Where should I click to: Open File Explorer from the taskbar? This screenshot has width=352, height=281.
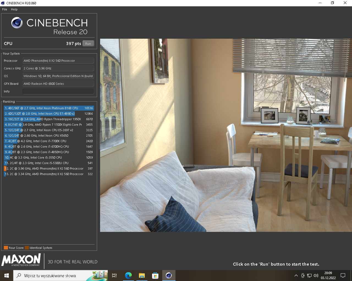142,276
